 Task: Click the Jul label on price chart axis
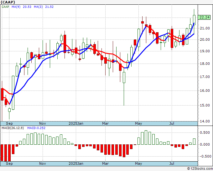click(172, 123)
